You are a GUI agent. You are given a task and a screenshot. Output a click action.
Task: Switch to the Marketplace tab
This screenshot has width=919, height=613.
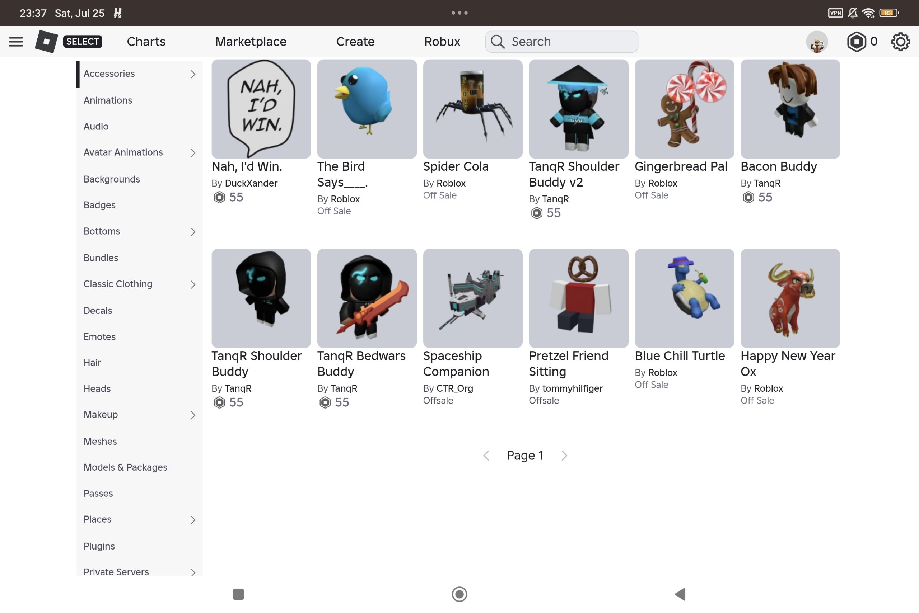pyautogui.click(x=251, y=42)
